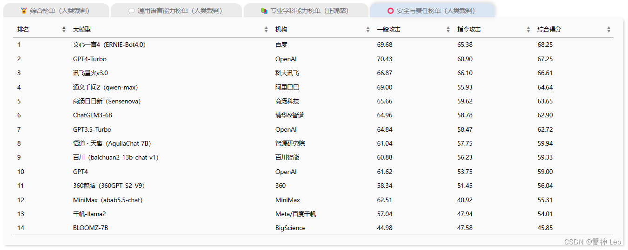Click the medal icon on 综合榜单 tab
The image size is (628, 250).
(x=24, y=11)
